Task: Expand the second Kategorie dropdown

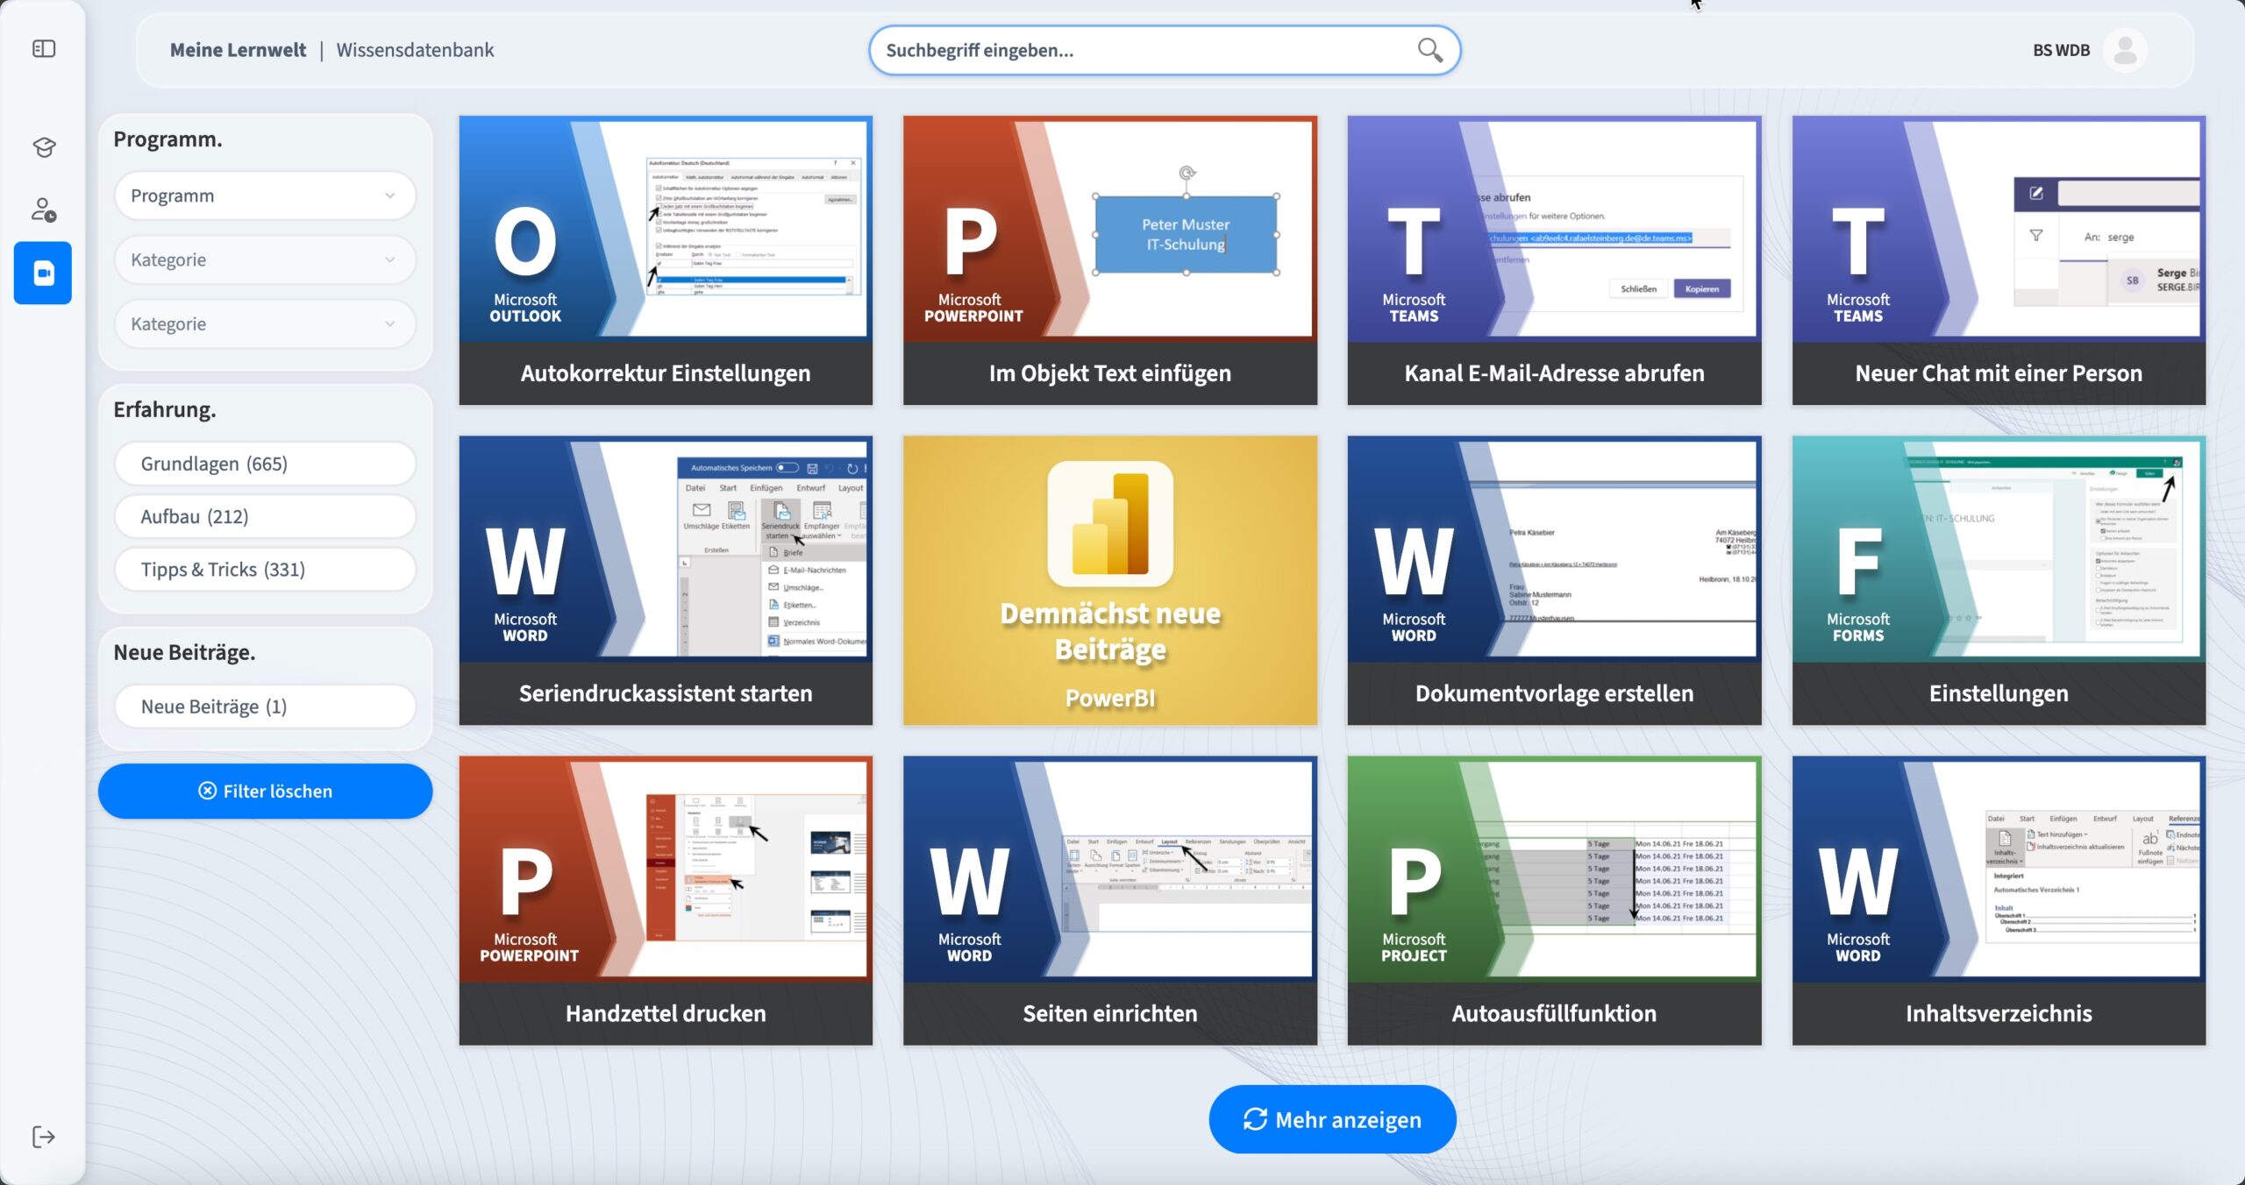Action: (x=265, y=323)
